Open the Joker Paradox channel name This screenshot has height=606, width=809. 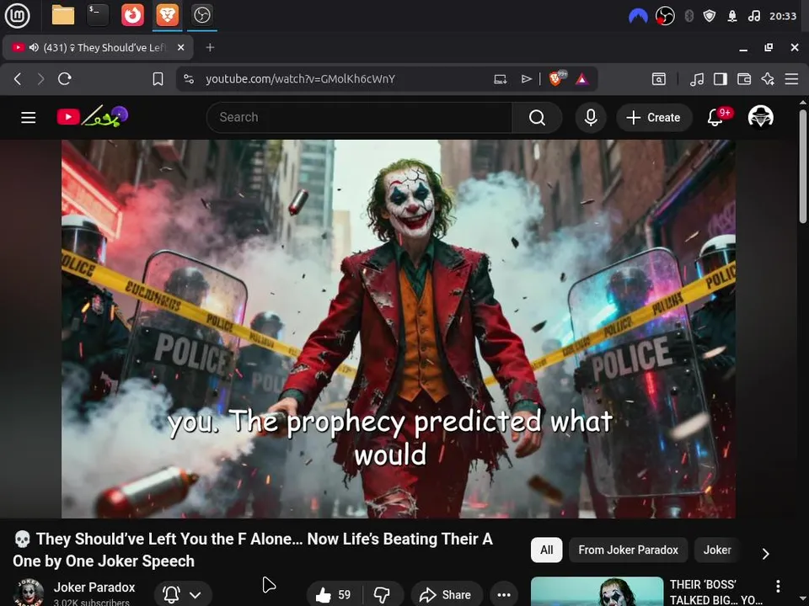point(94,587)
